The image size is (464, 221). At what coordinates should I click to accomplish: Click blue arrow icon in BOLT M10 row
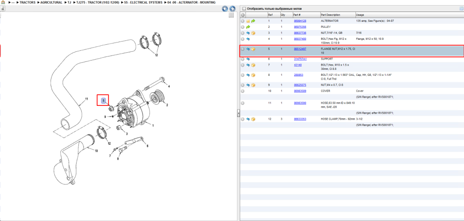[x=248, y=65]
